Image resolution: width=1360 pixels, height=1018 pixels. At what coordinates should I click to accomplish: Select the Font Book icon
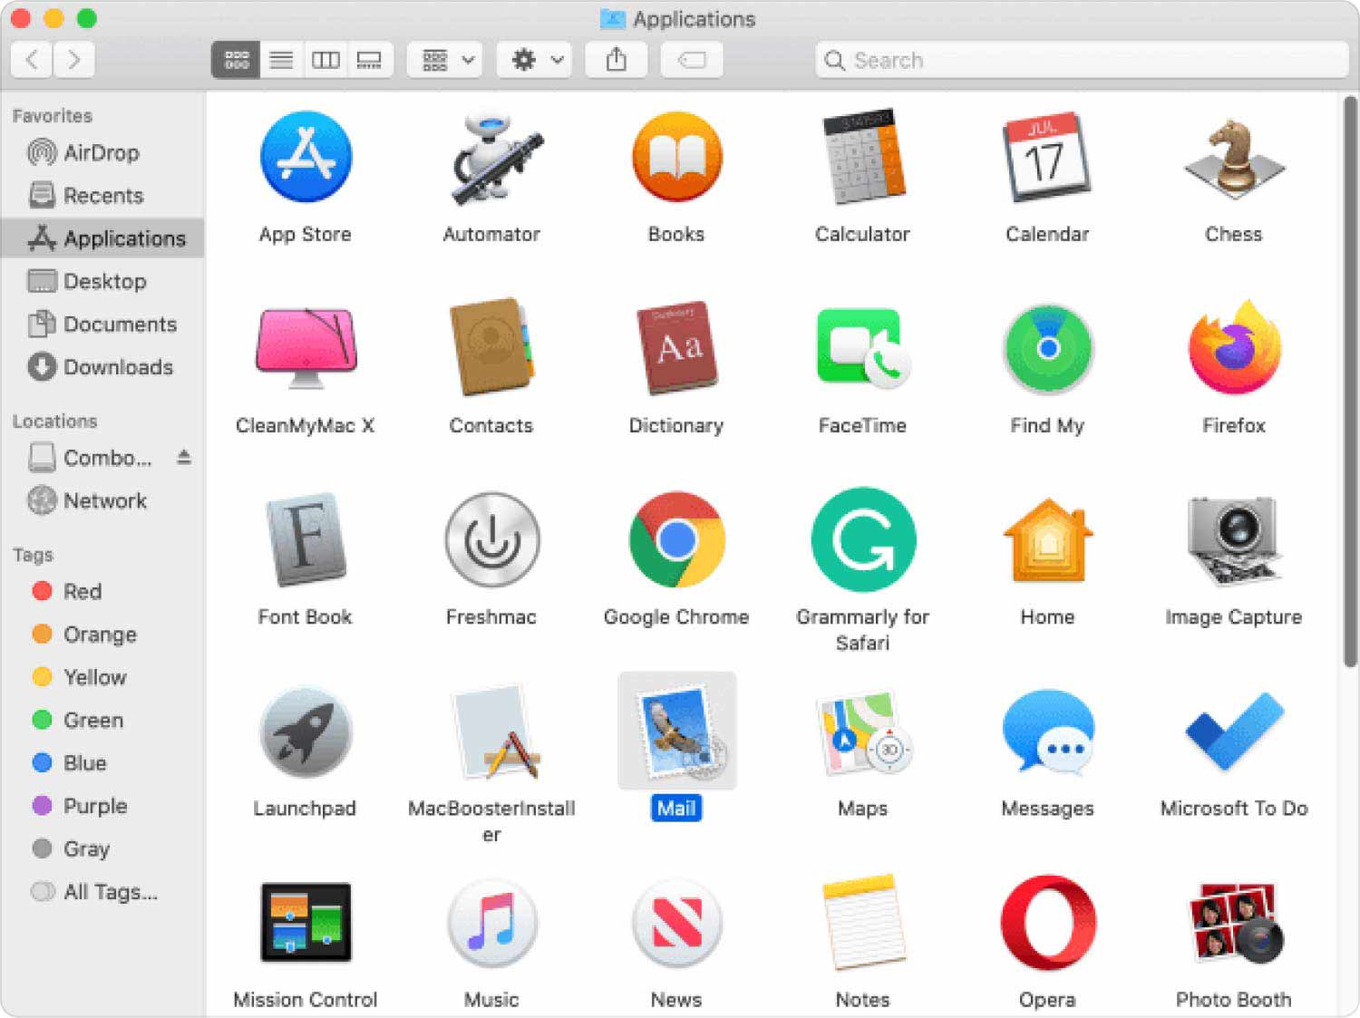tap(306, 539)
